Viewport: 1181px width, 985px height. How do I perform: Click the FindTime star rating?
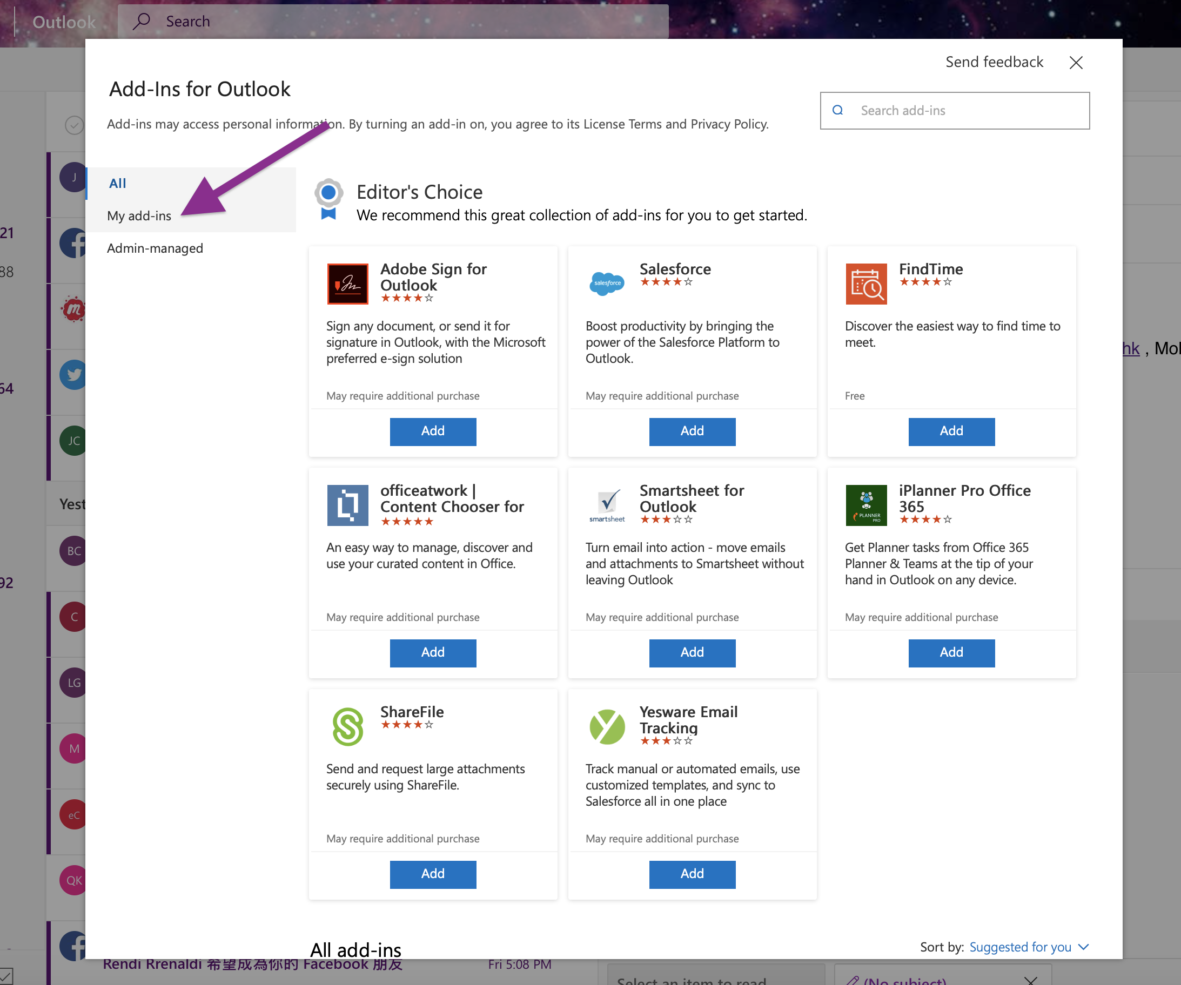point(925,282)
